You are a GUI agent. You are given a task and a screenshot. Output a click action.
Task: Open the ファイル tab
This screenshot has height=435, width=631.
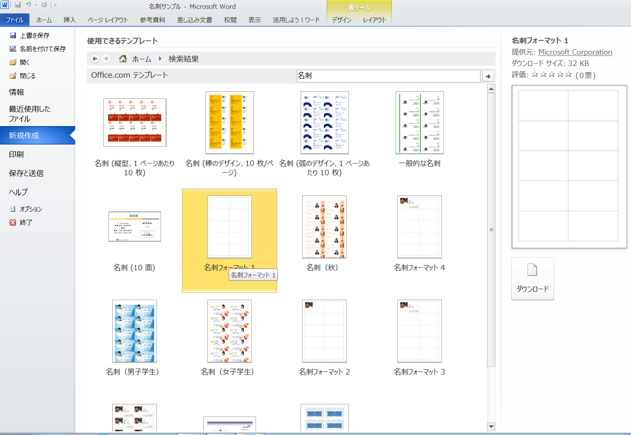tap(15, 20)
